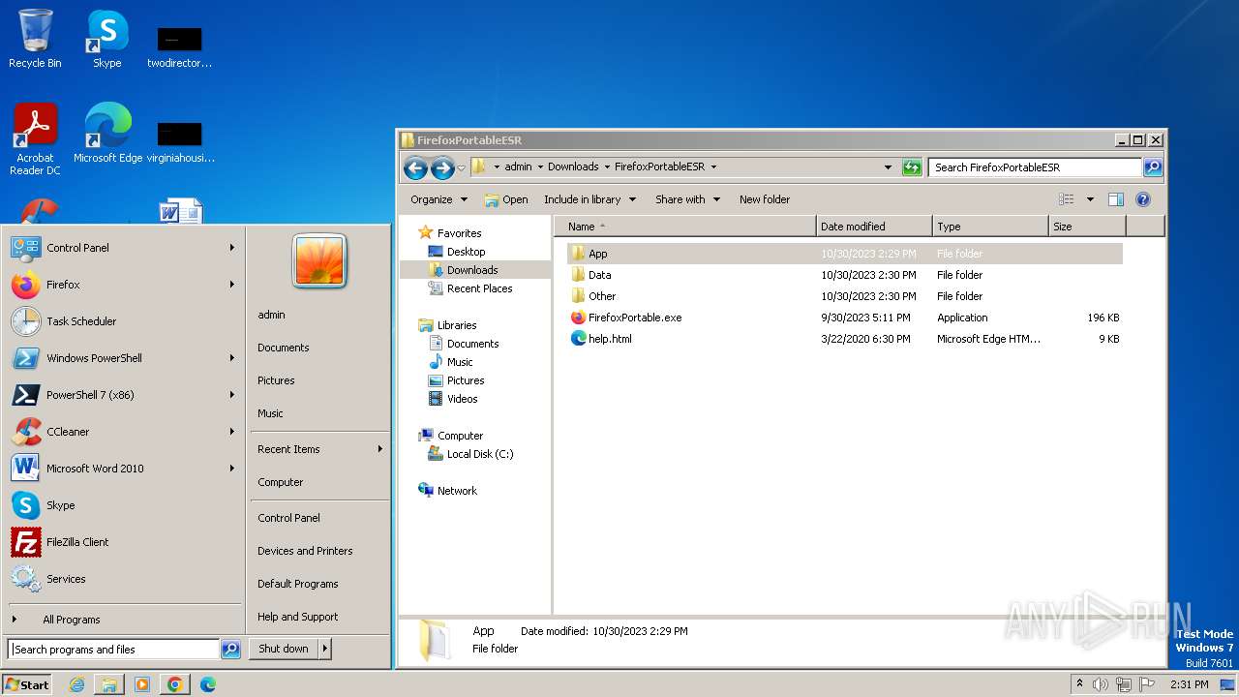The width and height of the screenshot is (1239, 697).
Task: Launch Skype from the Start menu list
Action: tap(123, 505)
